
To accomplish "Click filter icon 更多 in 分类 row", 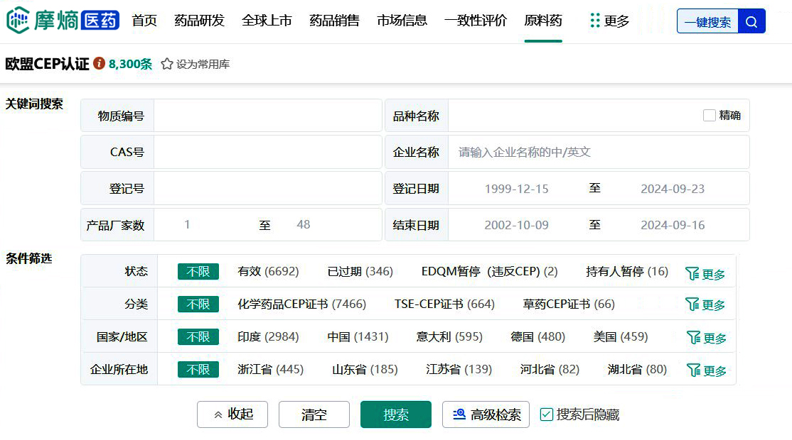I will (705, 304).
